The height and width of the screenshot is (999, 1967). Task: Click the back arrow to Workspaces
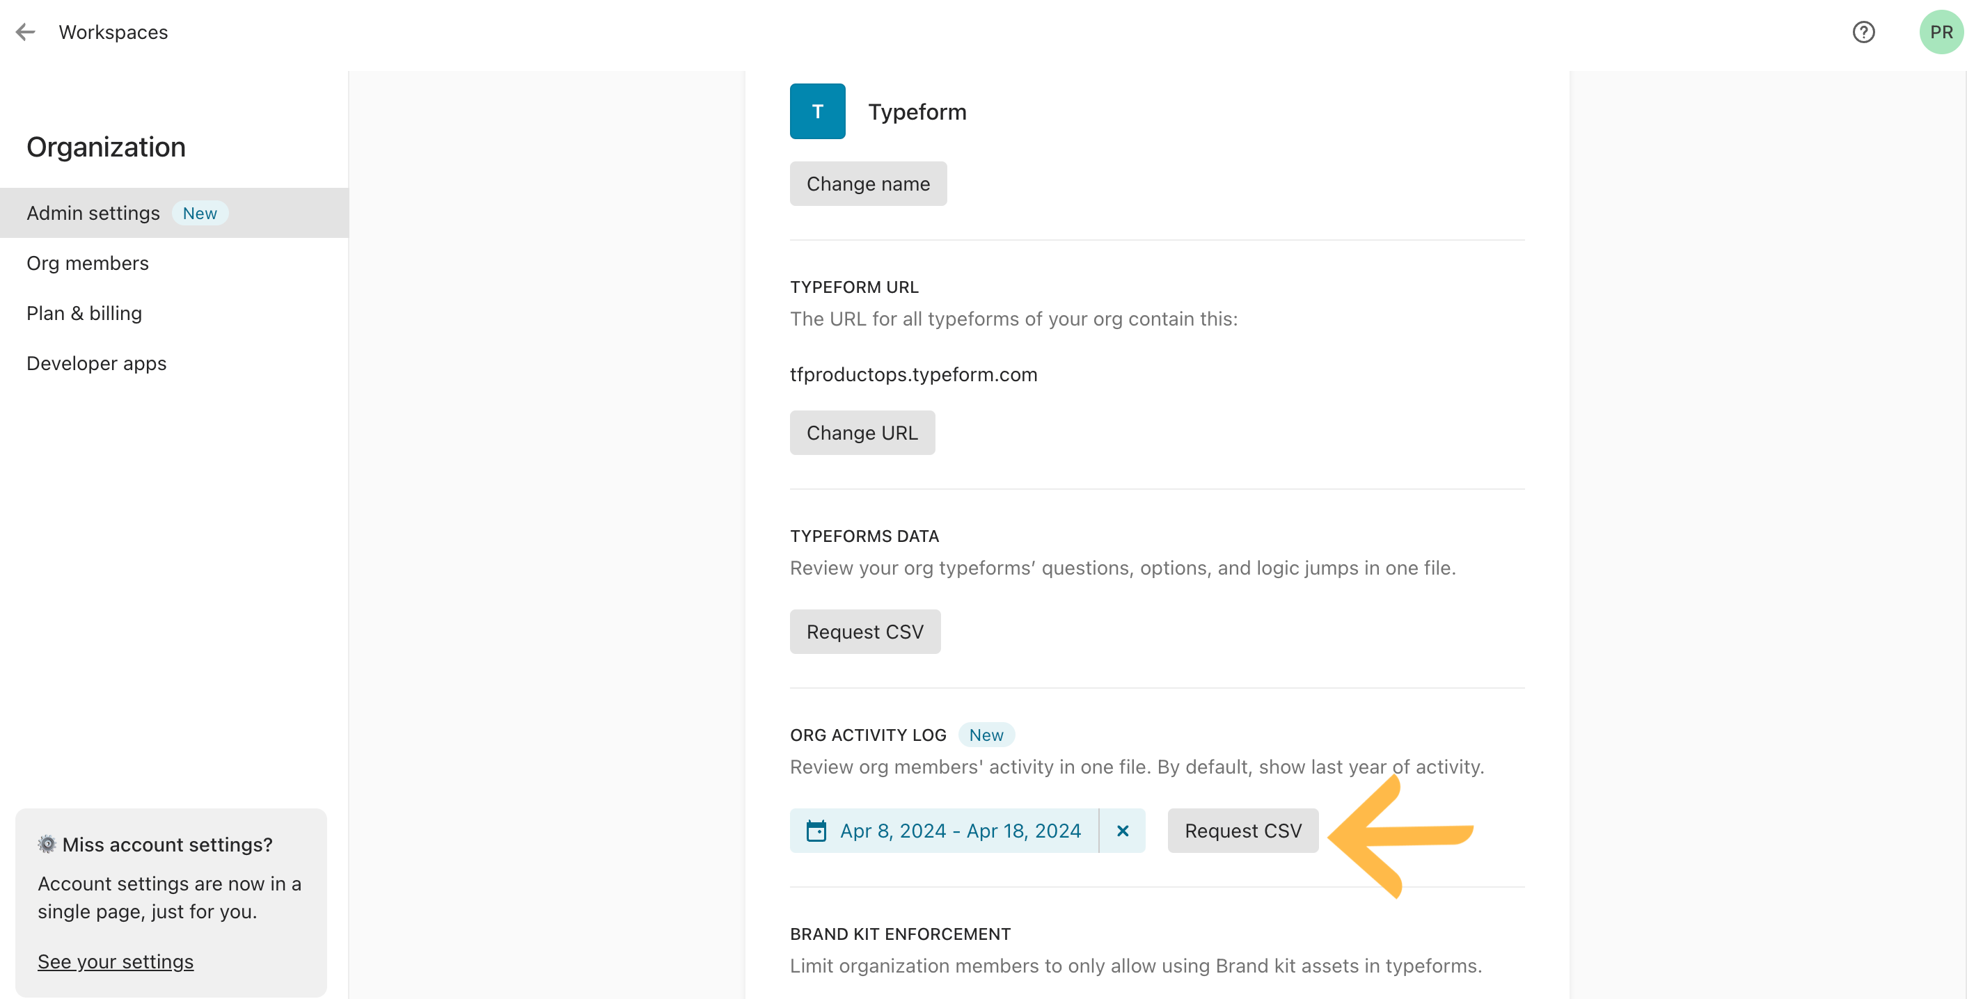[x=25, y=32]
